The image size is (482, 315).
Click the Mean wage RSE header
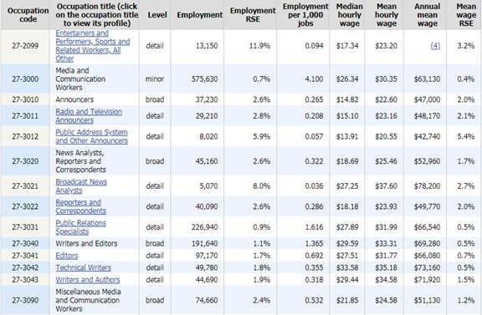466,15
